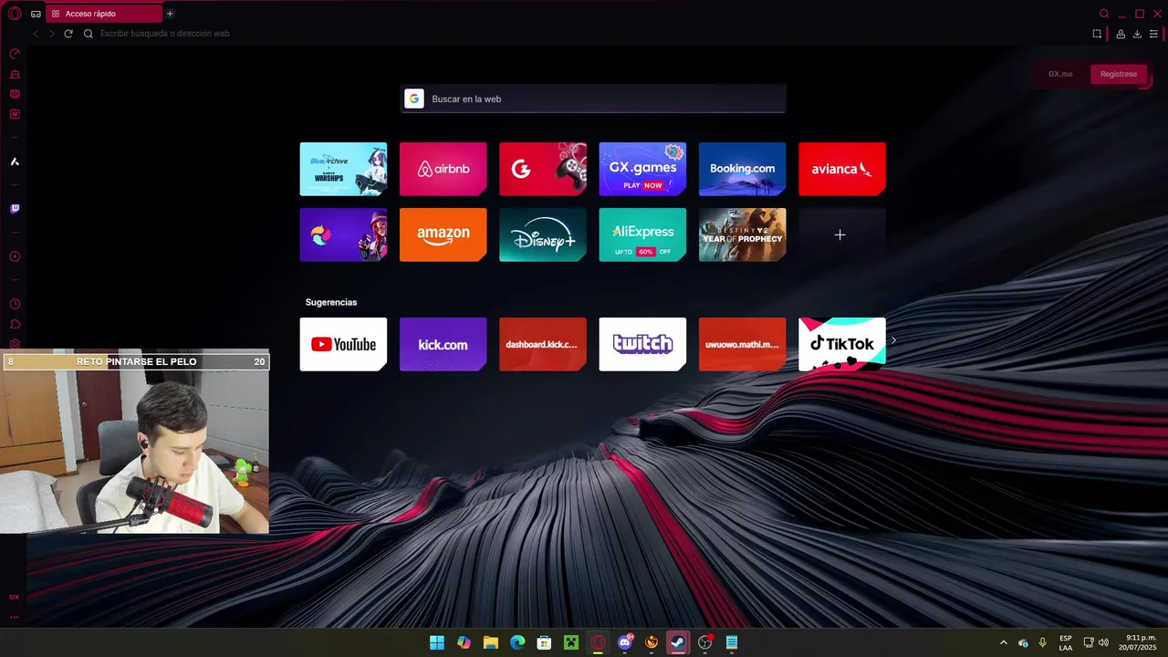Open the AliExpress speed dial tile
Screen dimensions: 1168x657
642,235
